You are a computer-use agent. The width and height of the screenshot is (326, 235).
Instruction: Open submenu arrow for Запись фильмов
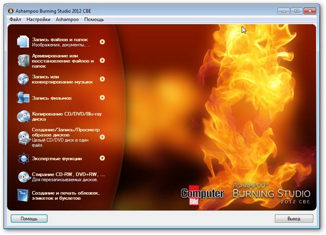tap(102, 98)
